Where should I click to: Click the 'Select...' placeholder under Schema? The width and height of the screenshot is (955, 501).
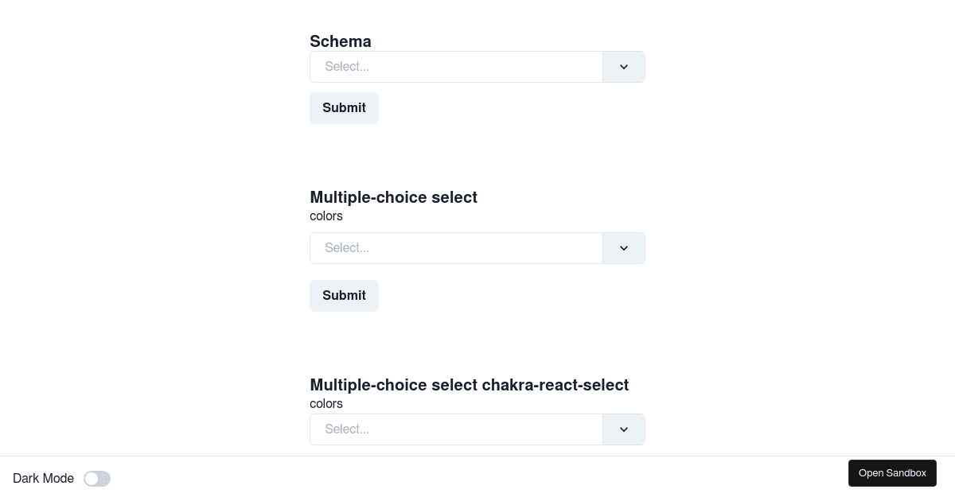point(347,67)
